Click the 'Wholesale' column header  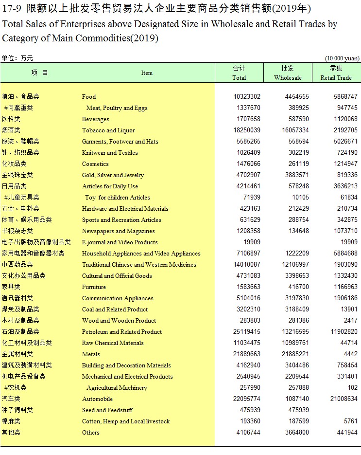click(288, 73)
